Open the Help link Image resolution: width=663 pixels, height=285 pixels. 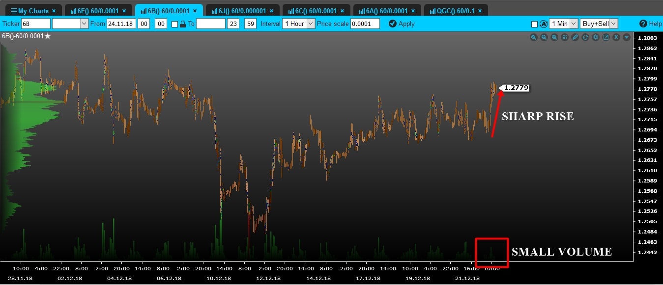pos(651,24)
